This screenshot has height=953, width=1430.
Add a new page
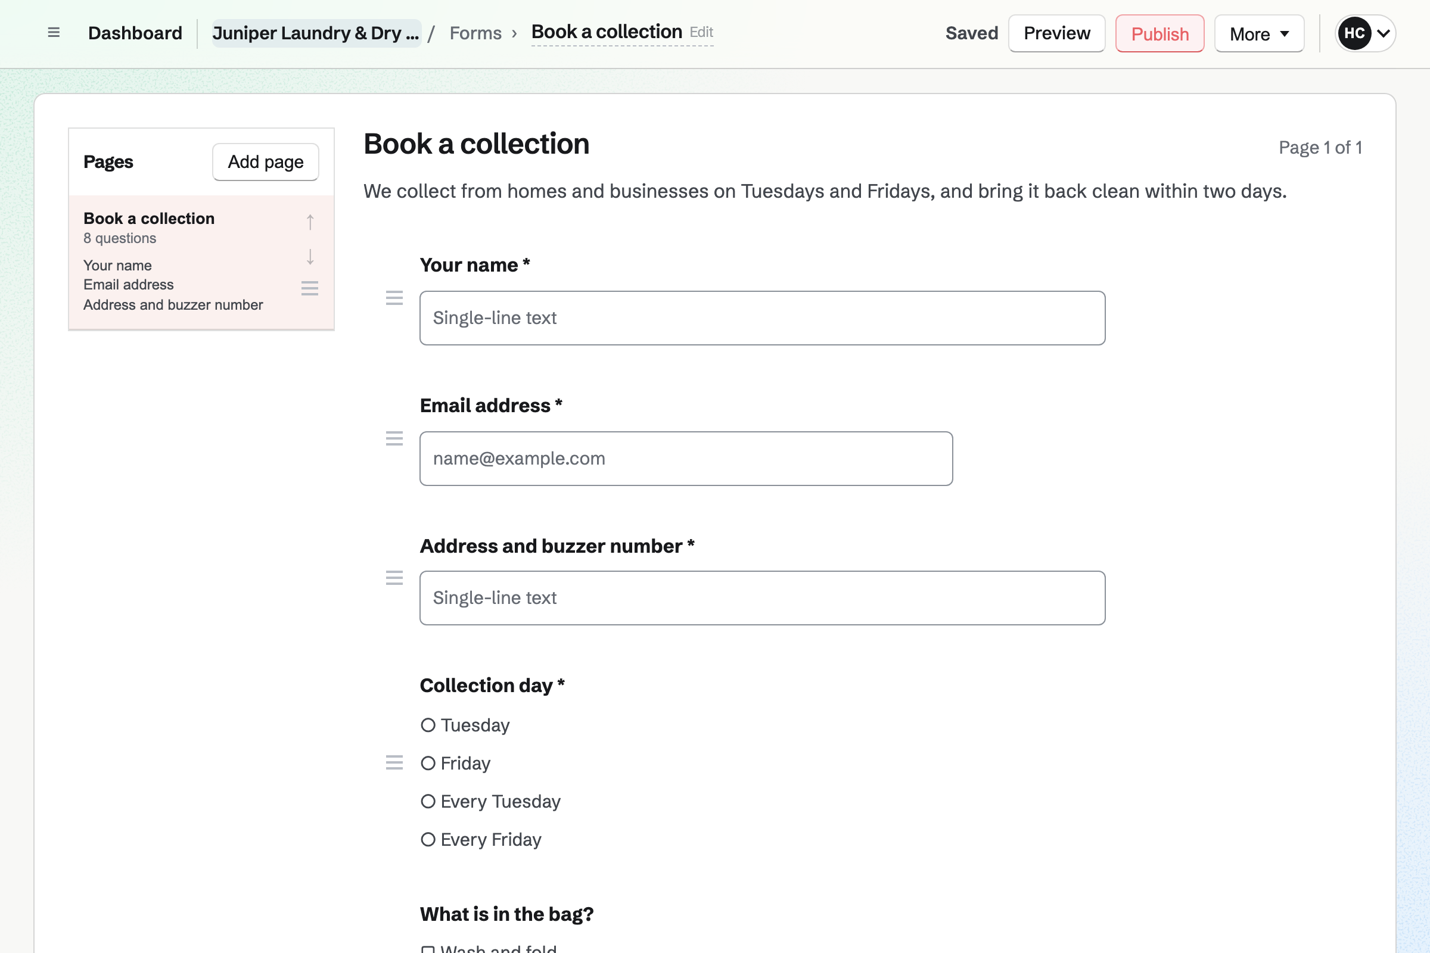(x=266, y=161)
